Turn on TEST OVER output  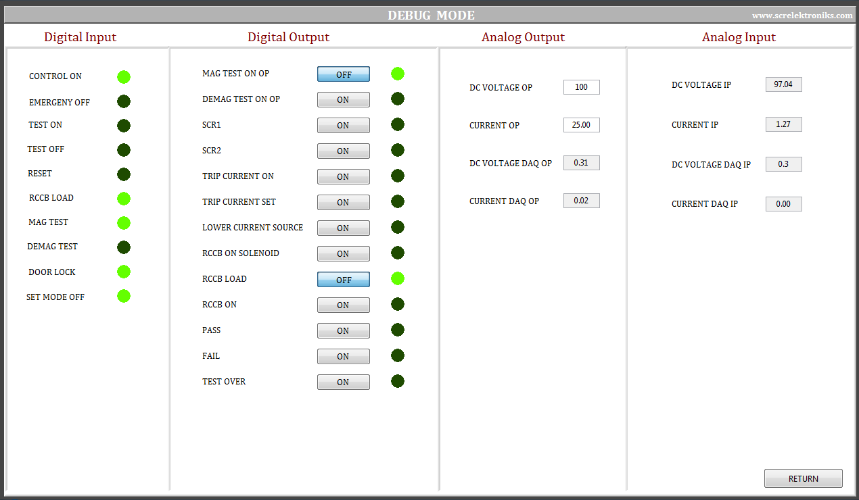[344, 382]
